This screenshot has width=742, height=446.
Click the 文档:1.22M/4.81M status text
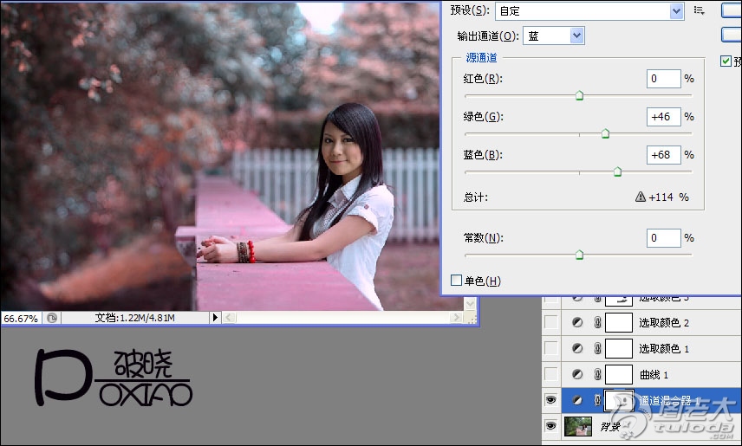[135, 318]
